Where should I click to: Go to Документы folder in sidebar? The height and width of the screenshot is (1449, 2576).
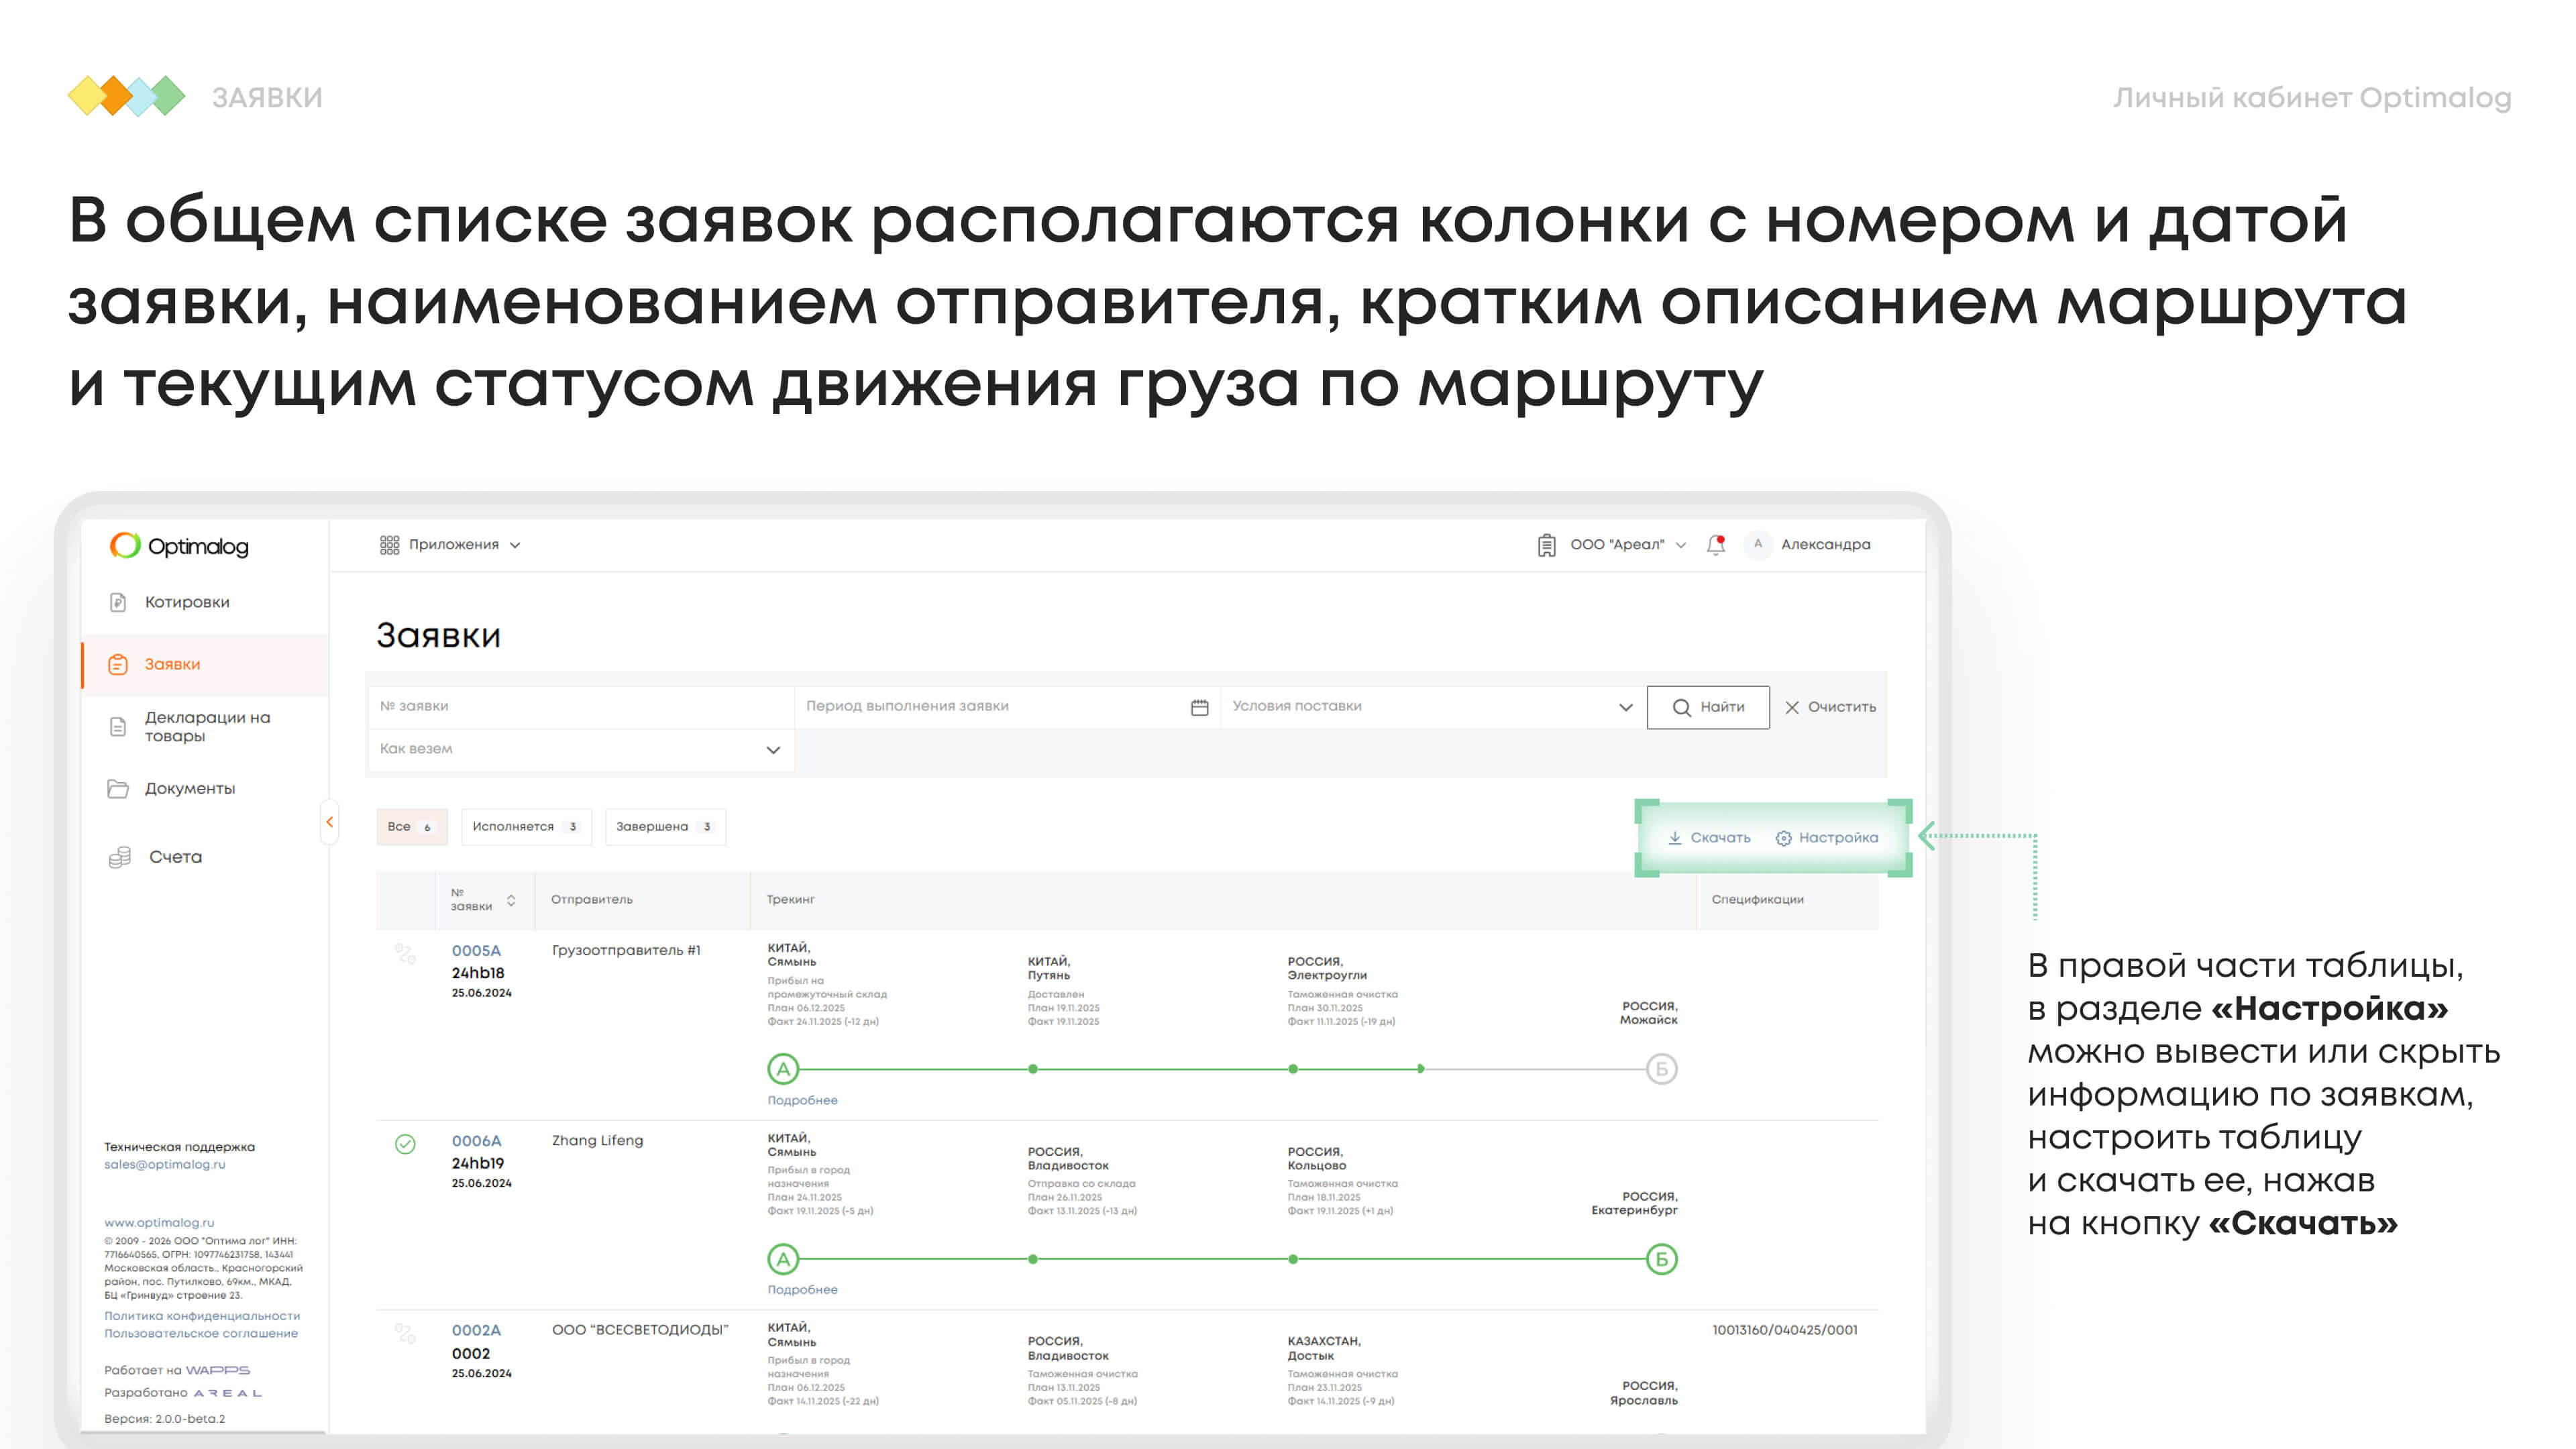(x=189, y=789)
